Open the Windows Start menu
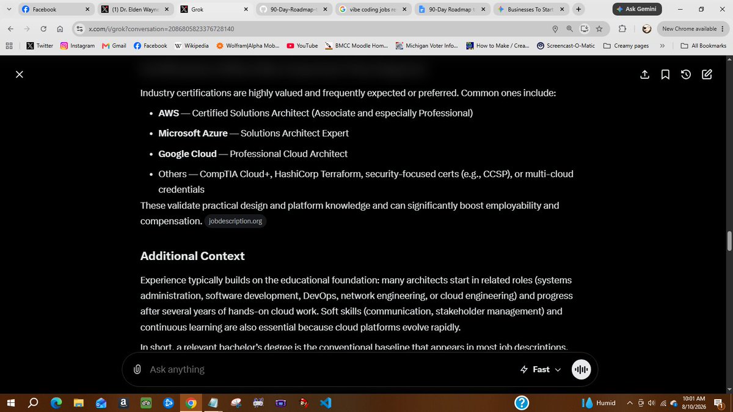This screenshot has height=412, width=733. pos(10,402)
